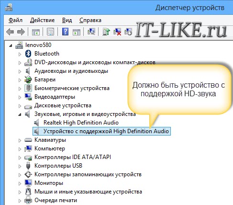This screenshot has height=205, width=233.
Task: Click the Батареи battery icon
Action: 28,80
